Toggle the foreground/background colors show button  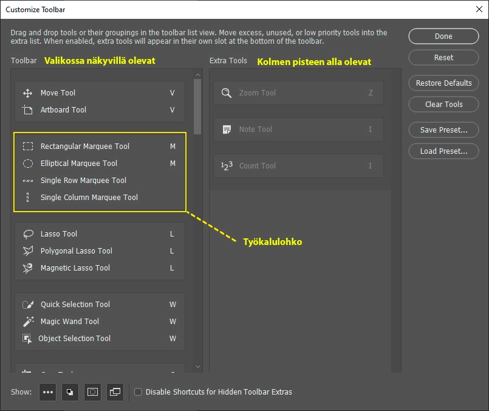click(70, 392)
